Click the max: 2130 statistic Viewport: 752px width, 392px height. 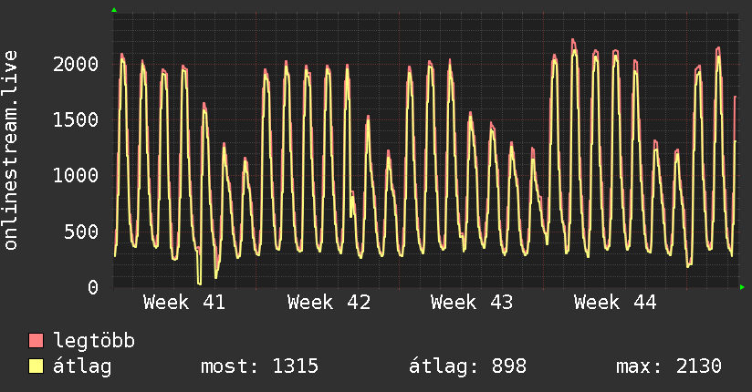669,366
